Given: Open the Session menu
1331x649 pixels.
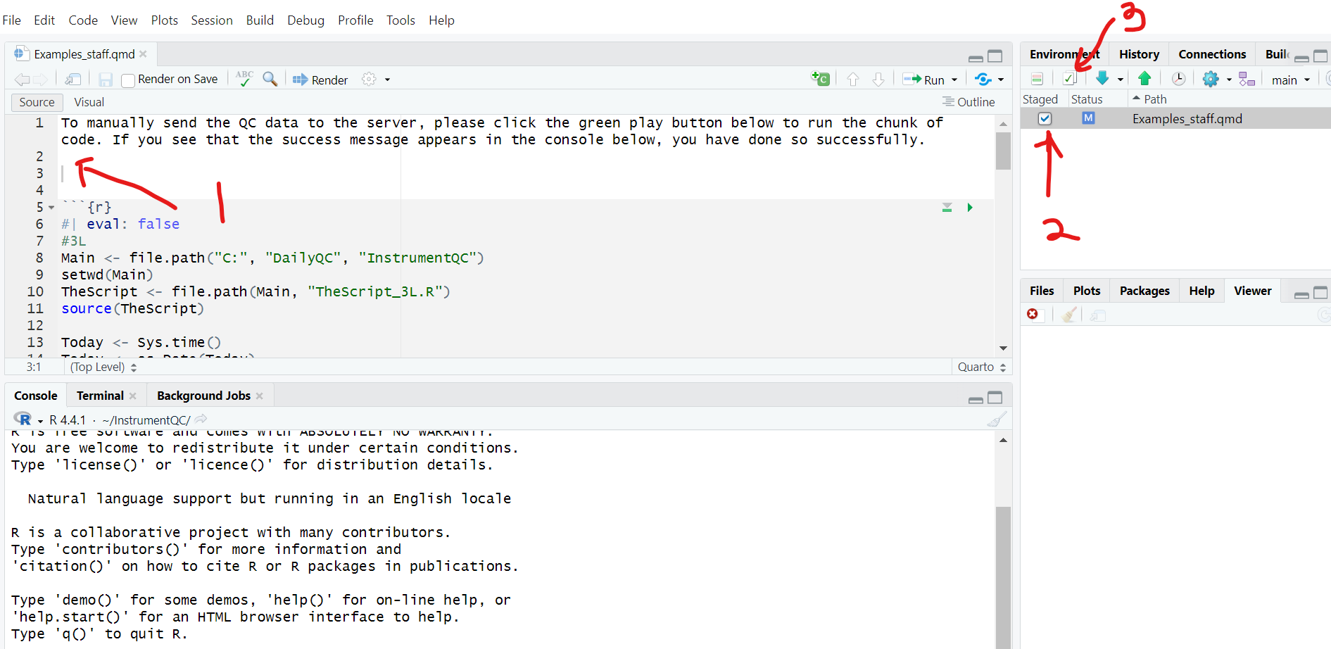Looking at the screenshot, I should pos(211,20).
